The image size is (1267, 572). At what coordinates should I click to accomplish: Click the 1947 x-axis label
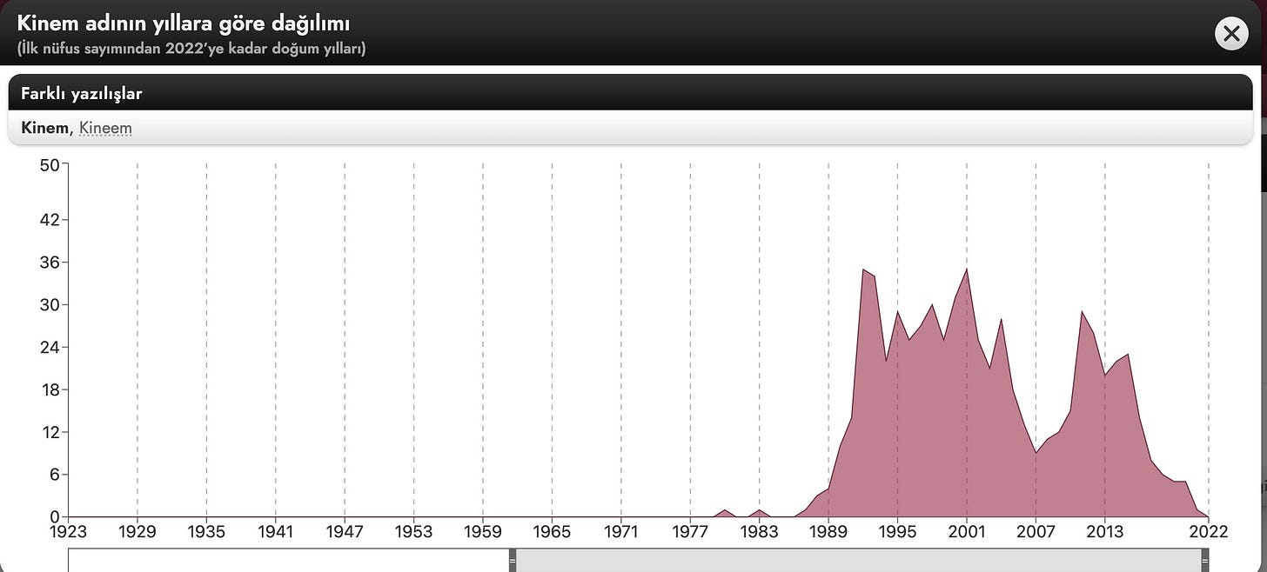(x=345, y=531)
